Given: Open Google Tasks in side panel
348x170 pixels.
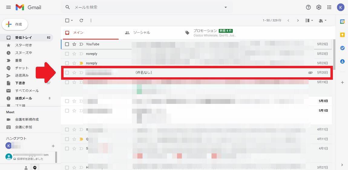Looking at the screenshot, I should click(x=342, y=48).
